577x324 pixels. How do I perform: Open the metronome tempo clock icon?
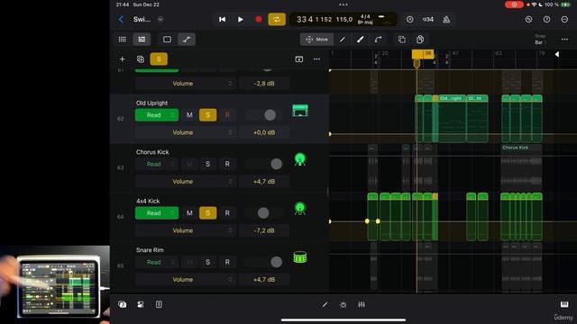410,20
